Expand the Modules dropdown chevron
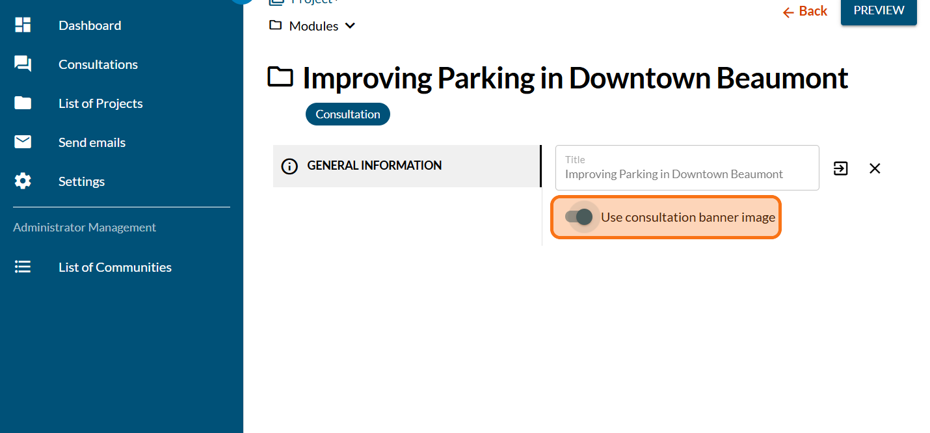The image size is (930, 433). click(350, 26)
